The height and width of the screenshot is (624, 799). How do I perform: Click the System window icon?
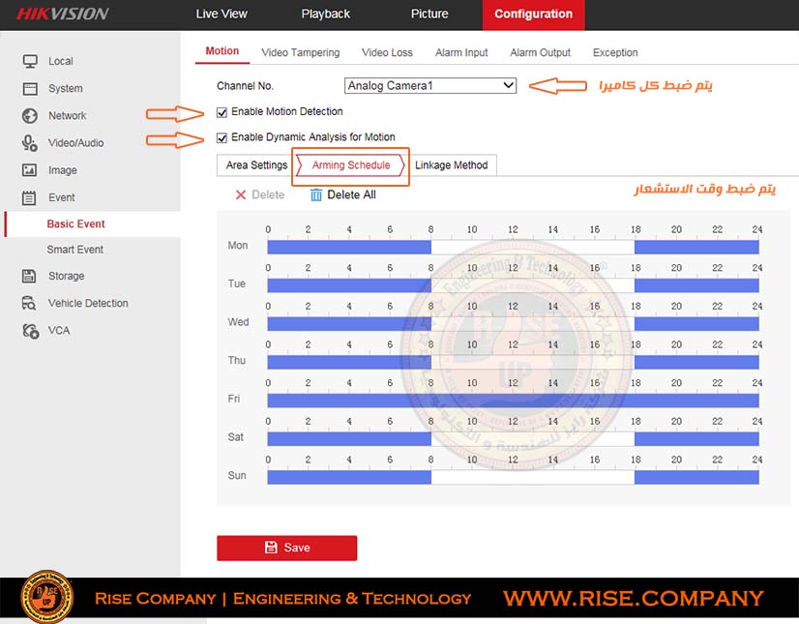[x=30, y=89]
